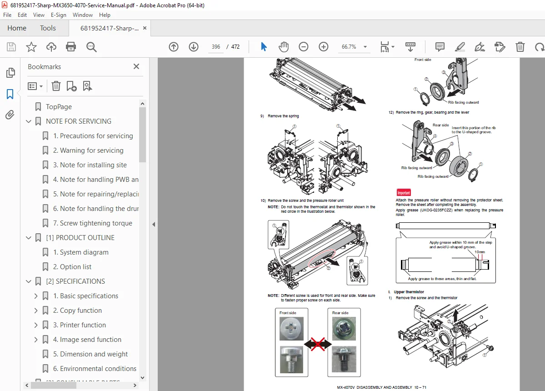Viewport: 545px width, 391px height.
Task: Open the E-Sign menu
Action: [x=58, y=15]
